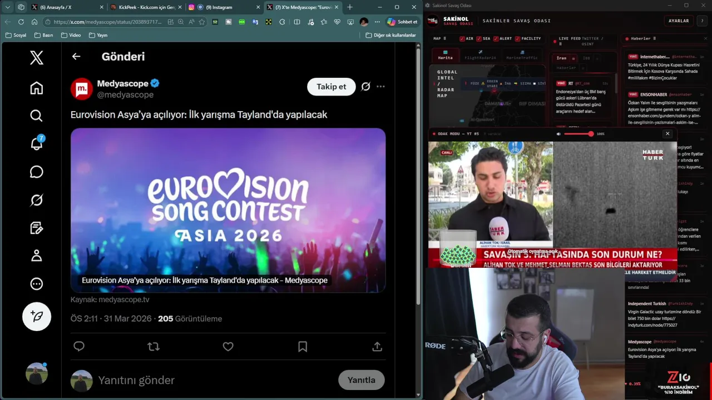This screenshot has height=400, width=712.
Task: Switch to Anasayfa / X browser tab
Action: pos(67,7)
